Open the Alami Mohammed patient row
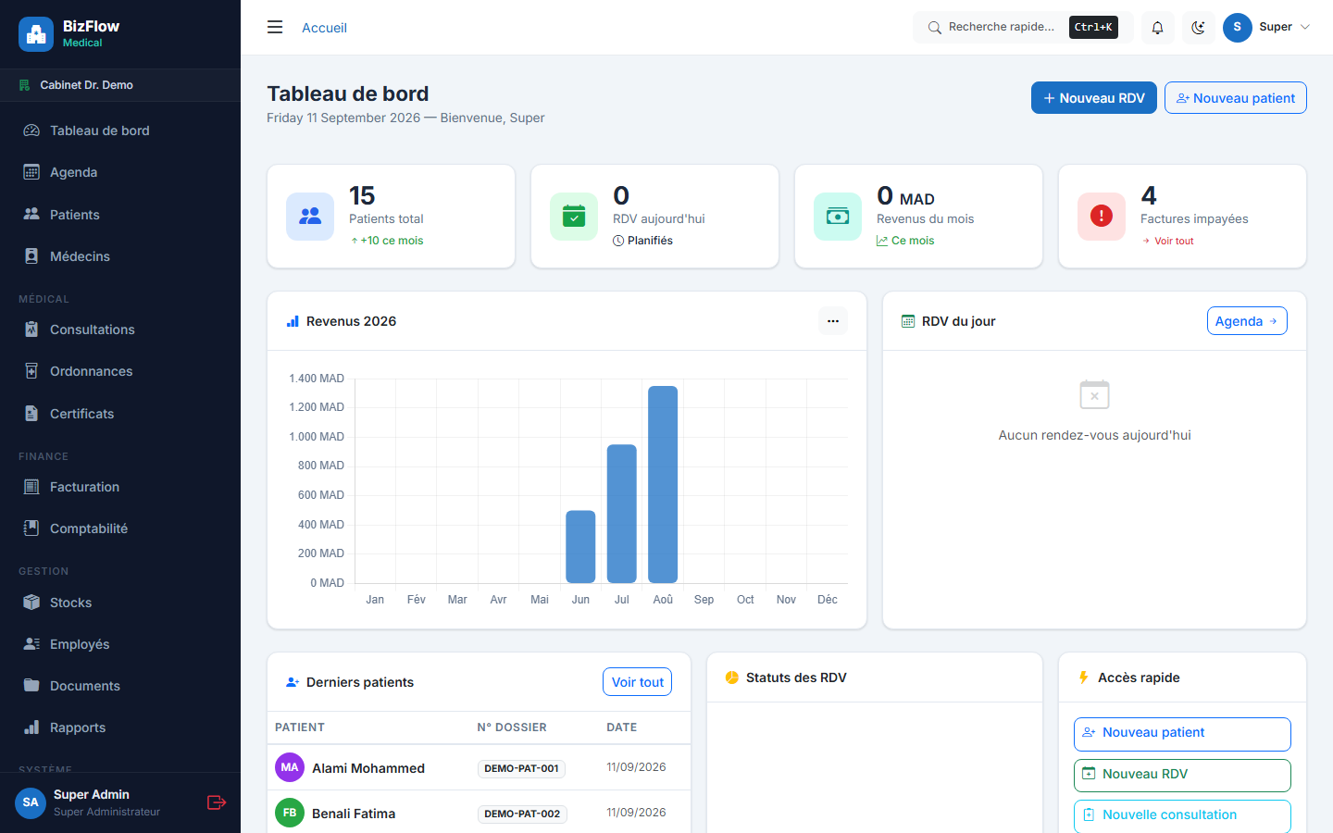The image size is (1333, 833). 479,767
